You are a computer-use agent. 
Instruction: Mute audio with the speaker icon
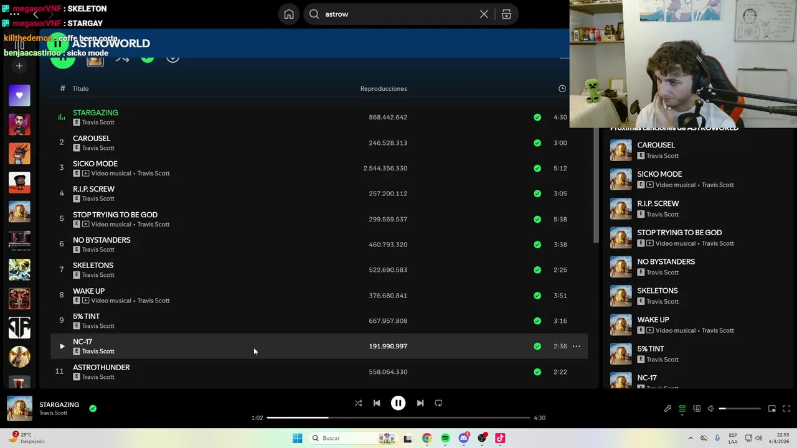pyautogui.click(x=711, y=409)
